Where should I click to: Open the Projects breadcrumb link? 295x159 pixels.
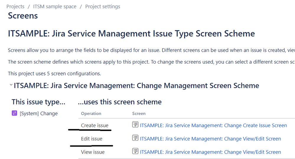click(15, 6)
